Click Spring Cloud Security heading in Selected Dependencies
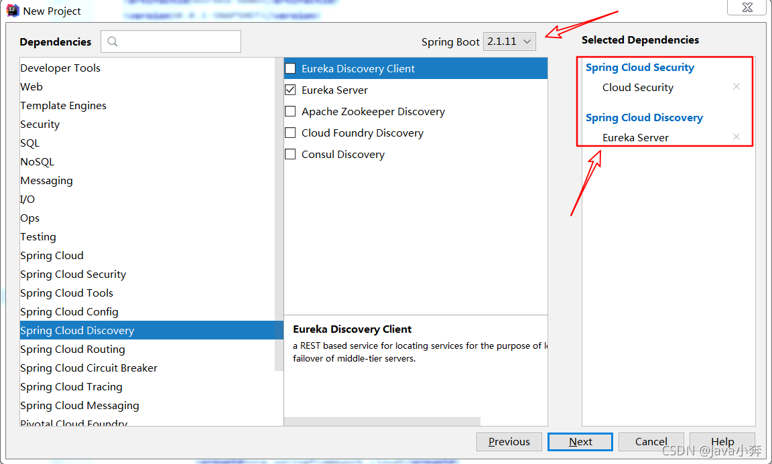The height and width of the screenshot is (464, 772). tap(639, 68)
